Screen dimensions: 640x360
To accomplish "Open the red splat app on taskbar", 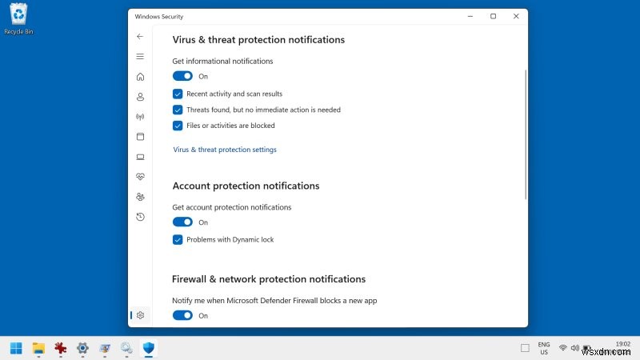I will point(61,348).
